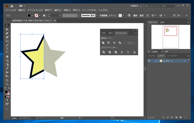
Task: Click Trim pathfinder icon
Action: pos(110,52)
